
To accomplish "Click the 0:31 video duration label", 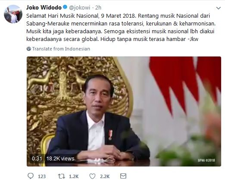I will click(x=37, y=159).
